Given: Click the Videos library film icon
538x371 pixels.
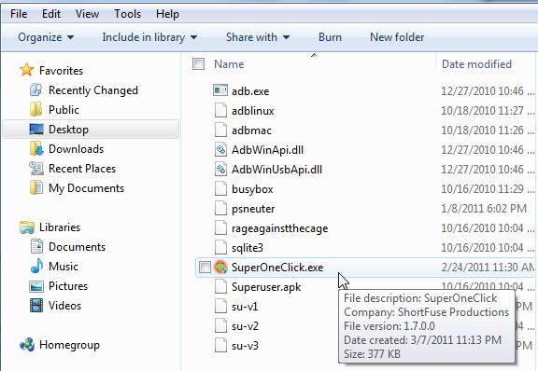Looking at the screenshot, I should pos(36,305).
